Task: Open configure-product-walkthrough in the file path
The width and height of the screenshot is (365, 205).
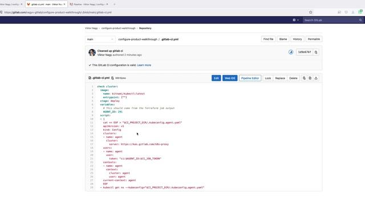Action: 138,39
